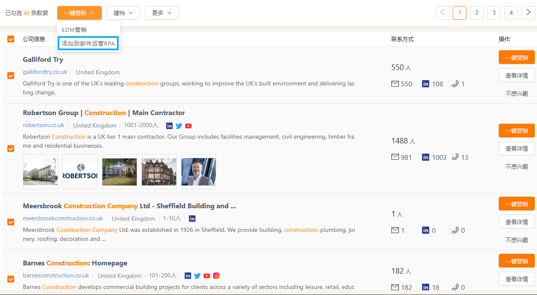The width and height of the screenshot is (537, 295).
Task: Select page 1 in pagination
Action: pyautogui.click(x=460, y=13)
